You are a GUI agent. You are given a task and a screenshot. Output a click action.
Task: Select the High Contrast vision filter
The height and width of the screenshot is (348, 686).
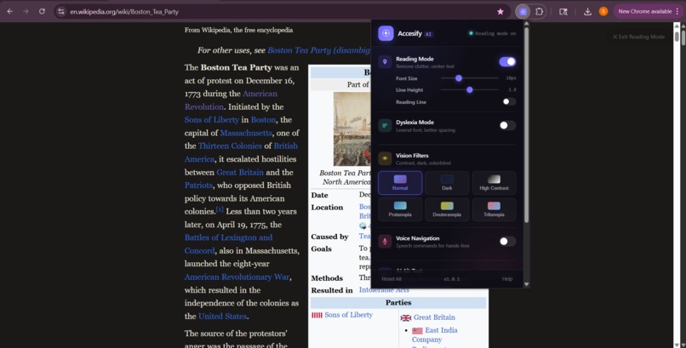tap(494, 182)
